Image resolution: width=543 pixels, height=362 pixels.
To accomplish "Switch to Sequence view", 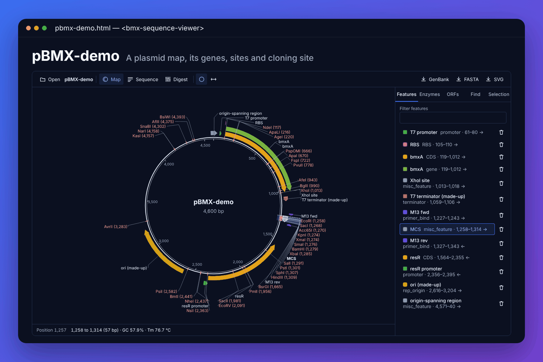I will point(143,79).
